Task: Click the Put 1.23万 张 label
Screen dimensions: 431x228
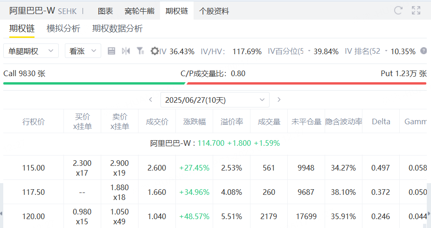Action: 404,73
